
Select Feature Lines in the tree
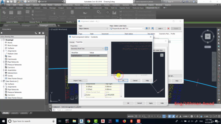[12, 54]
